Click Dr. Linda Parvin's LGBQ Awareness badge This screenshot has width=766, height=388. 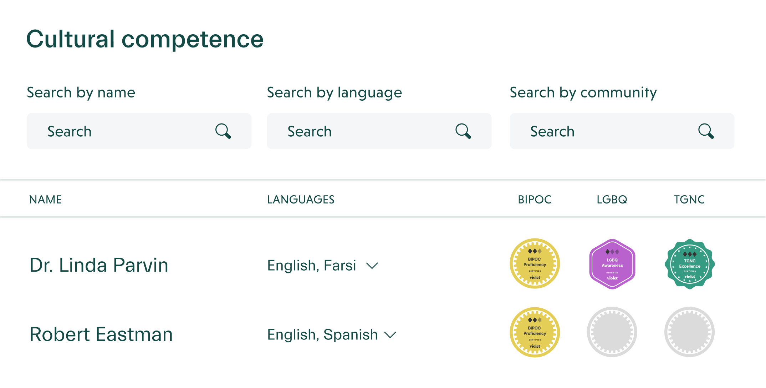click(x=612, y=264)
